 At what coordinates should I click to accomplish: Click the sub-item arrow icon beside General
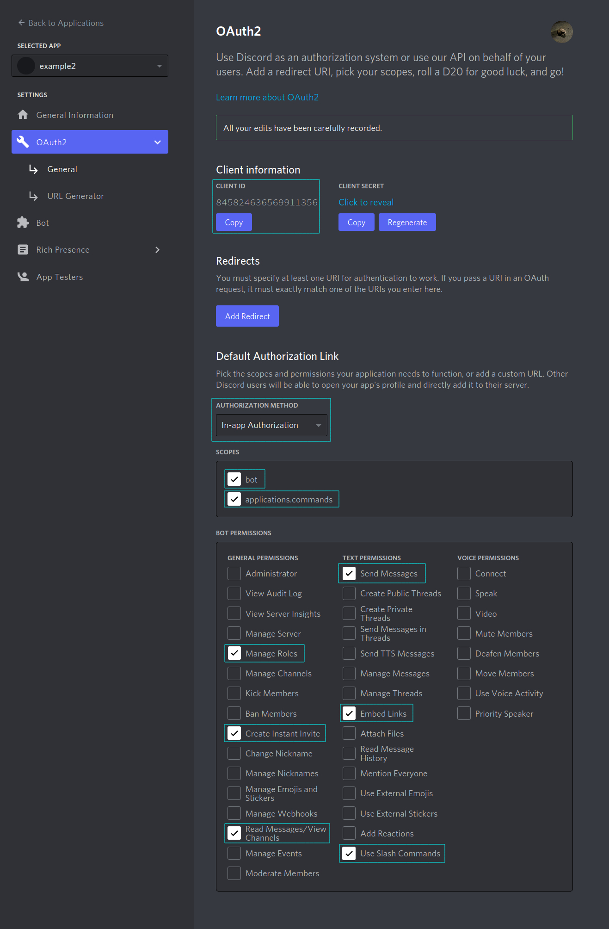[33, 169]
